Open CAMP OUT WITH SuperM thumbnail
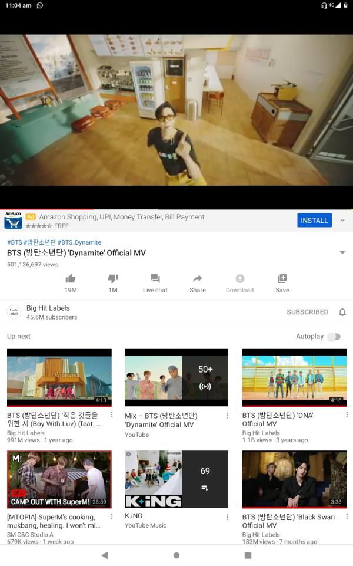Screen dimensions: 353x566 click(59, 479)
